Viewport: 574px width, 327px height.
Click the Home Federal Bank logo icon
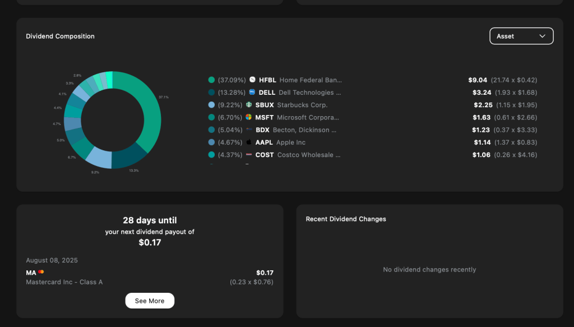(x=252, y=80)
